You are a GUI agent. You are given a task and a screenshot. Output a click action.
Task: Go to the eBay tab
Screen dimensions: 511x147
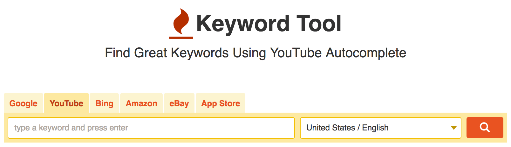coord(179,103)
